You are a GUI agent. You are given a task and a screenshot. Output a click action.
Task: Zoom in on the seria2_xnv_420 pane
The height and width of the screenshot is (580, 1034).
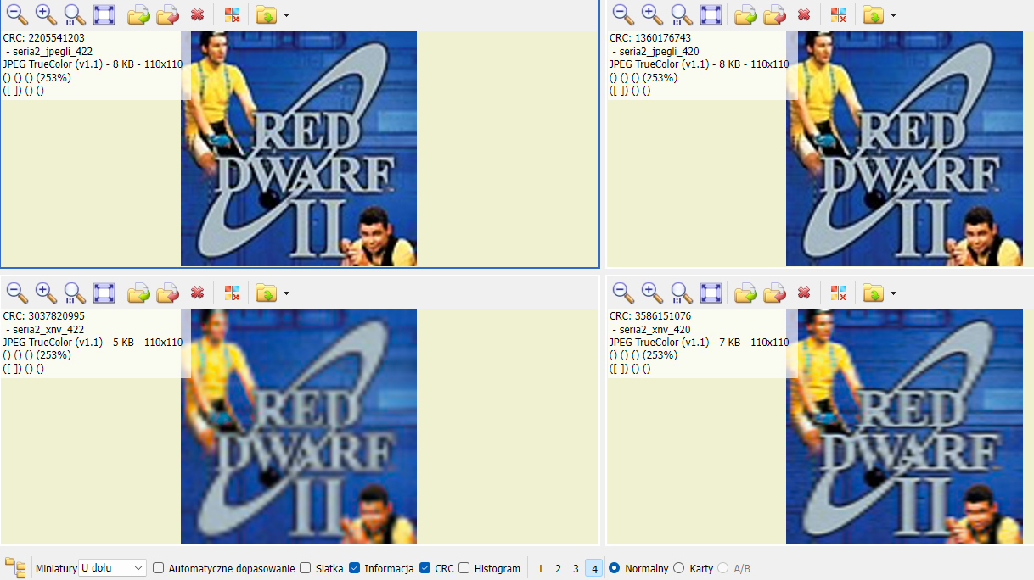652,293
